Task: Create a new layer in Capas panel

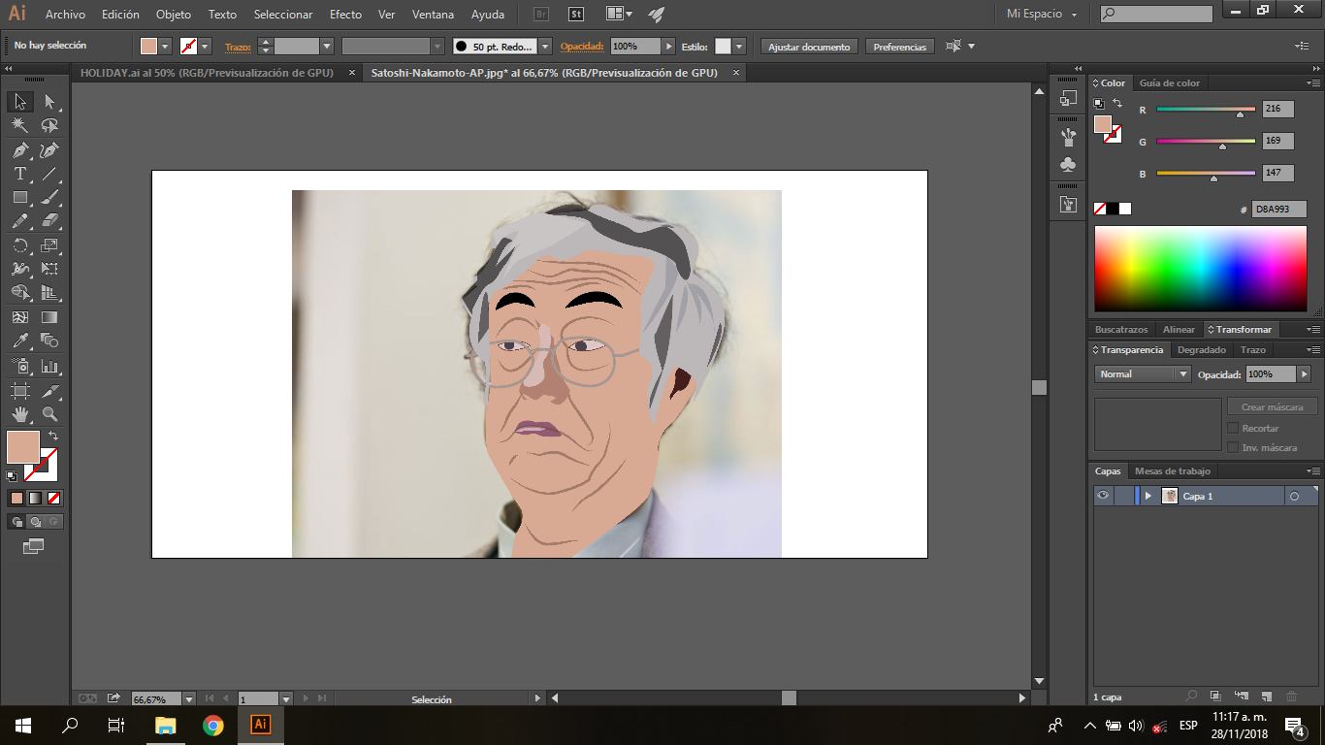Action: click(x=1266, y=696)
